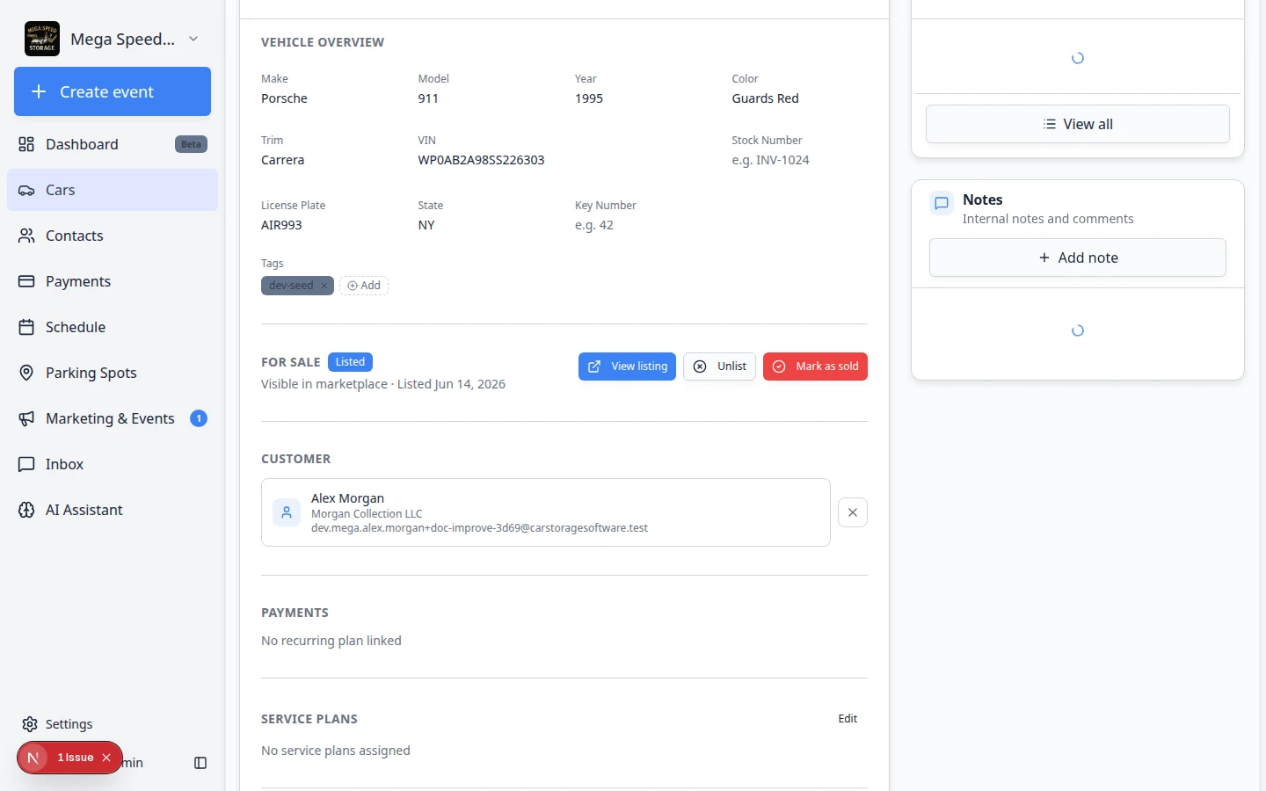This screenshot has height=791, width=1266.
Task: Click the Color value Guards Red
Action: click(765, 98)
